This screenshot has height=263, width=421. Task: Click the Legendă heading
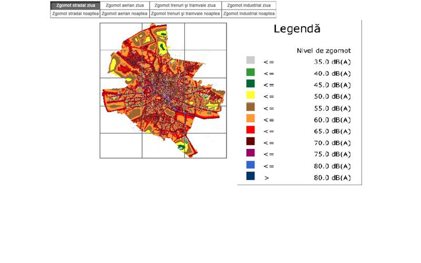[x=297, y=29]
